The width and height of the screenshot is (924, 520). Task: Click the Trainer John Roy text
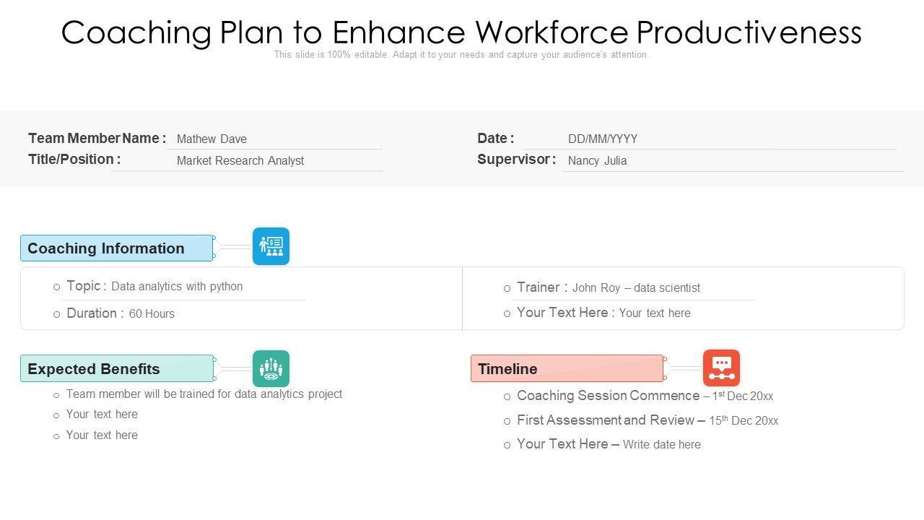609,287
